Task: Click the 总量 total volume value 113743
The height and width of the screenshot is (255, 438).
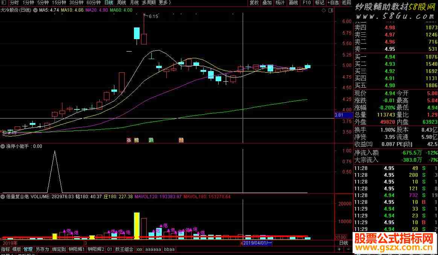Action: (386, 115)
